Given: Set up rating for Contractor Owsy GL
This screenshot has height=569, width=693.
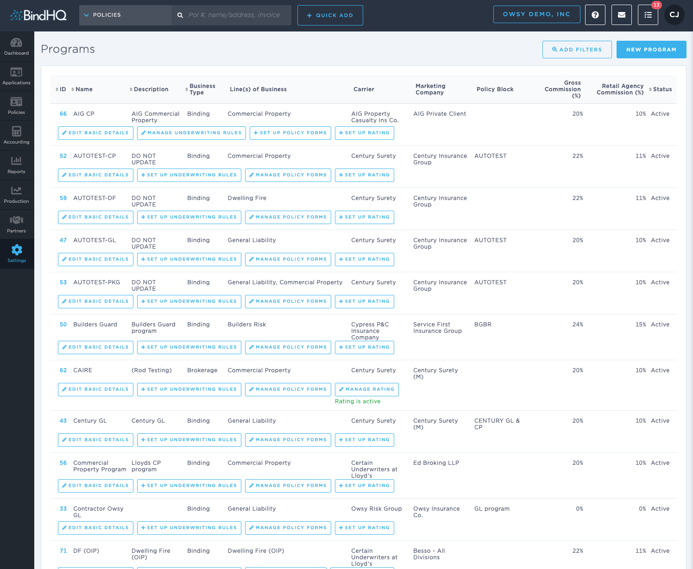Looking at the screenshot, I should pos(365,528).
